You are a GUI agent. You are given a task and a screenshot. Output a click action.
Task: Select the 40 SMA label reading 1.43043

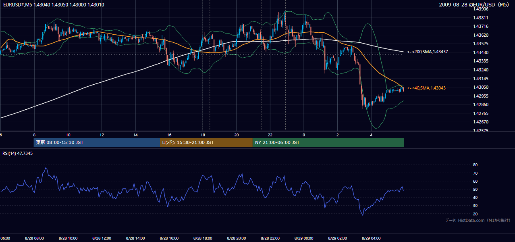(x=426, y=88)
